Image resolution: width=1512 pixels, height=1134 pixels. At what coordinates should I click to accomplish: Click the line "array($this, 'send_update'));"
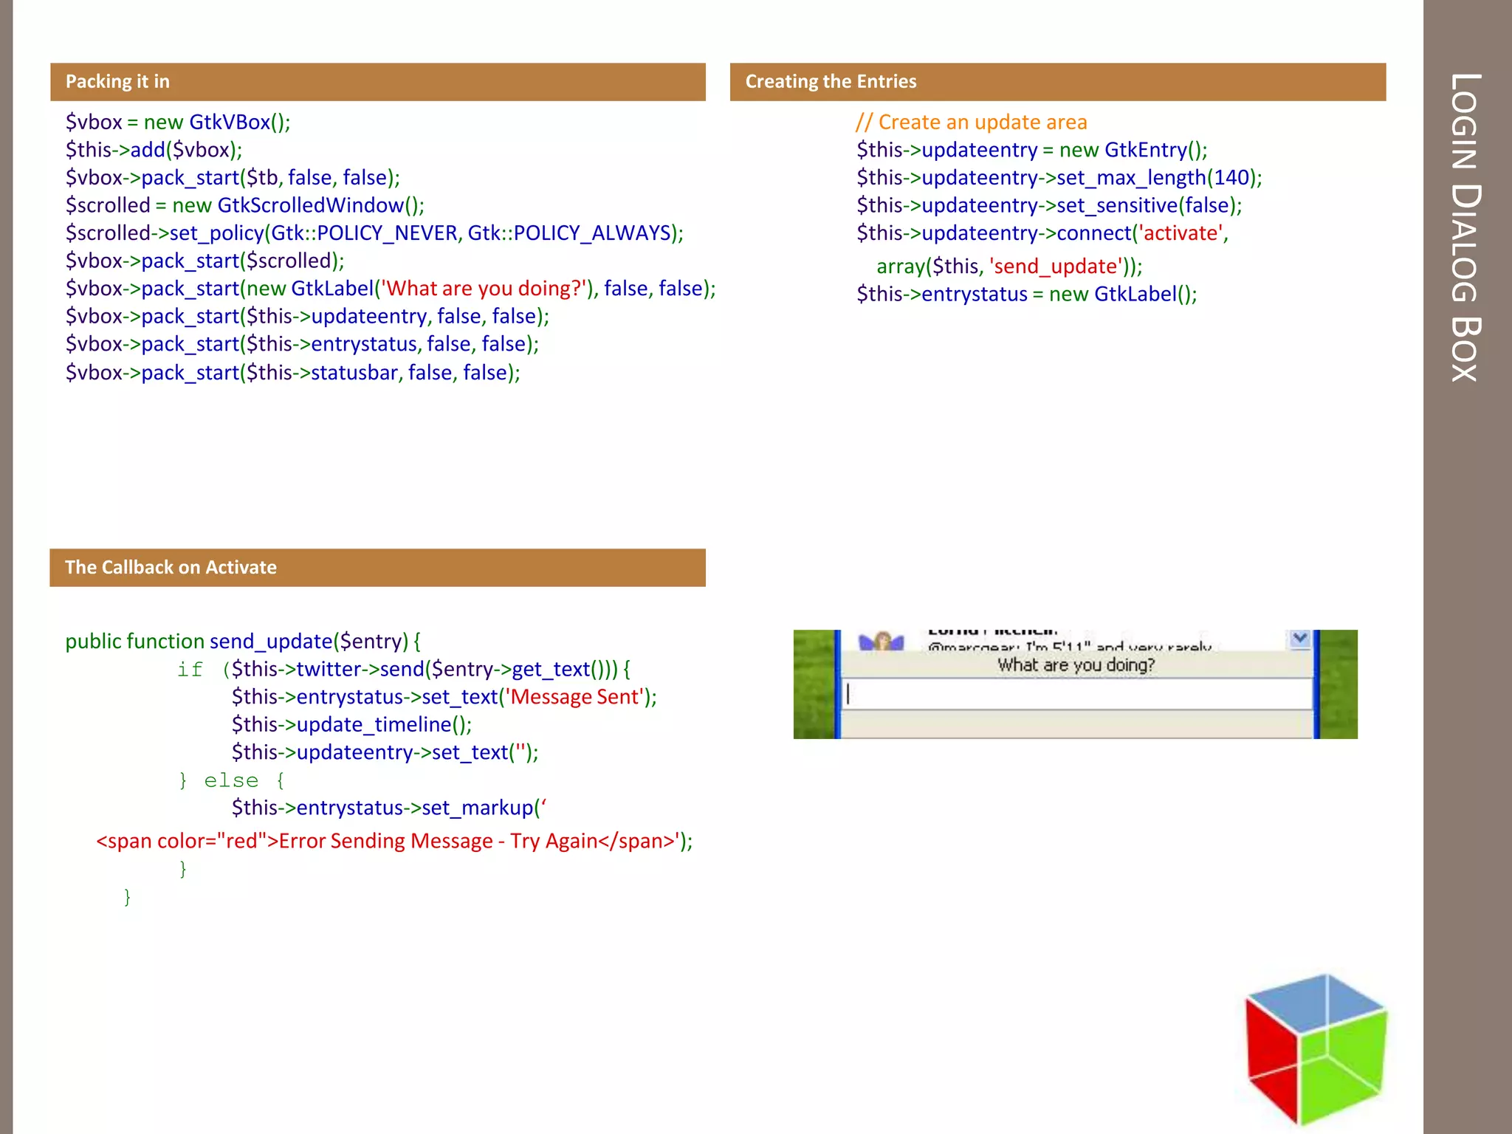tap(1009, 267)
